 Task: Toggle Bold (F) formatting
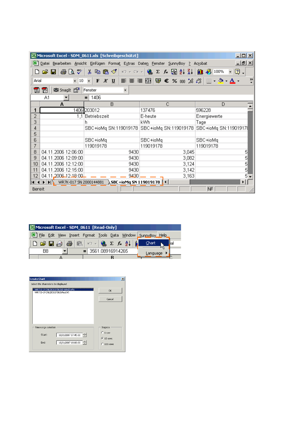point(98,81)
